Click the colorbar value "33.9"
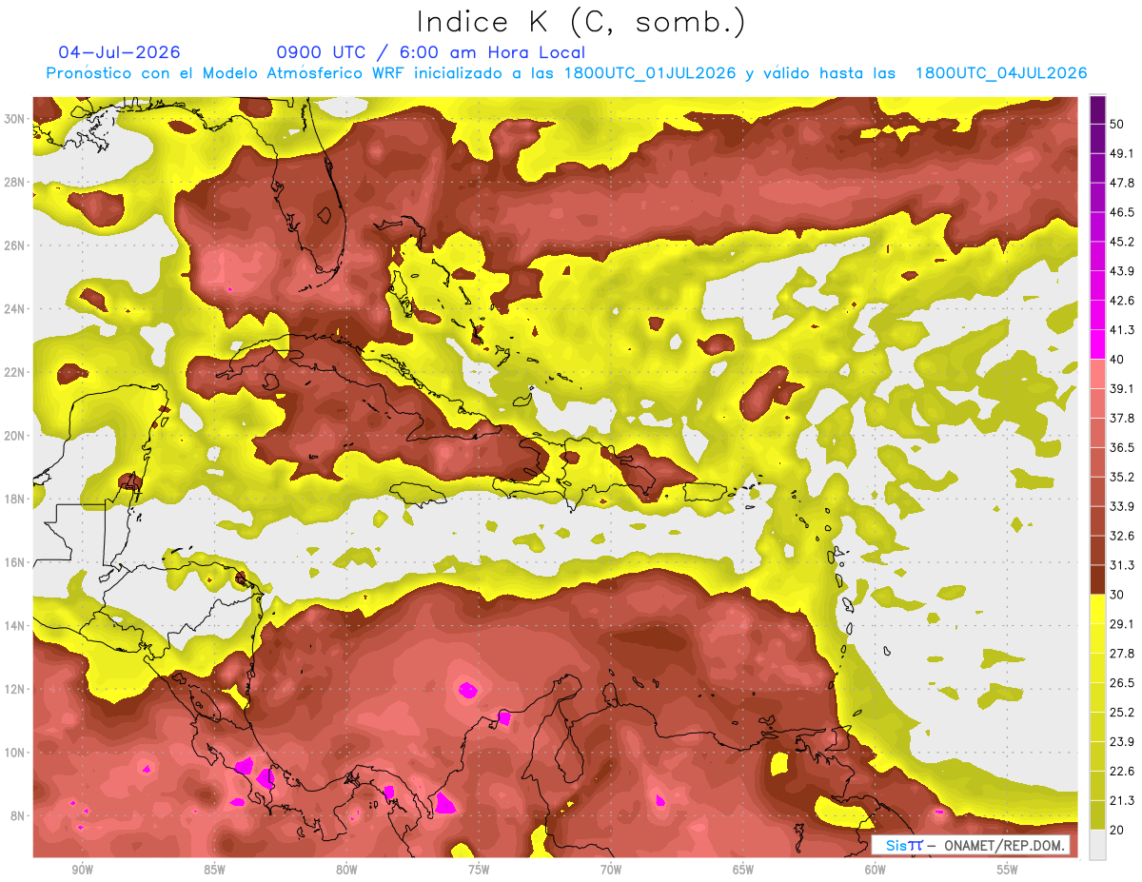 tap(1124, 506)
